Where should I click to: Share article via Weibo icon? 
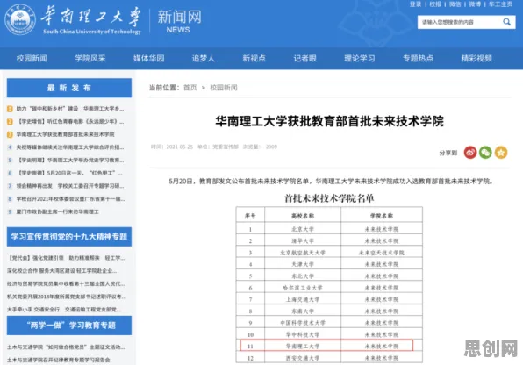(x=470, y=153)
